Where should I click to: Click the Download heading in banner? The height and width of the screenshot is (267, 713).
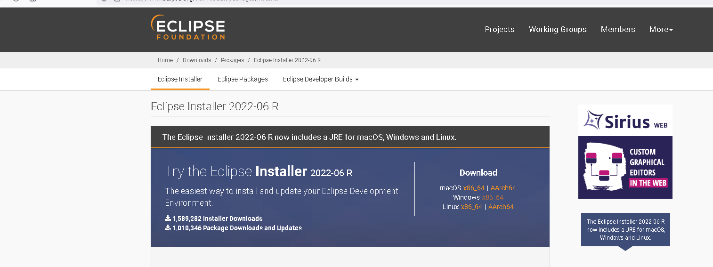coord(478,173)
